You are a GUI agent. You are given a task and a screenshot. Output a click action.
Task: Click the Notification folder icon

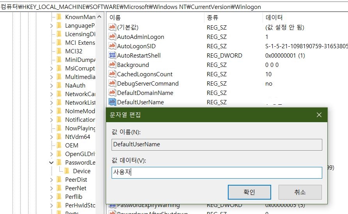[x=59, y=119]
